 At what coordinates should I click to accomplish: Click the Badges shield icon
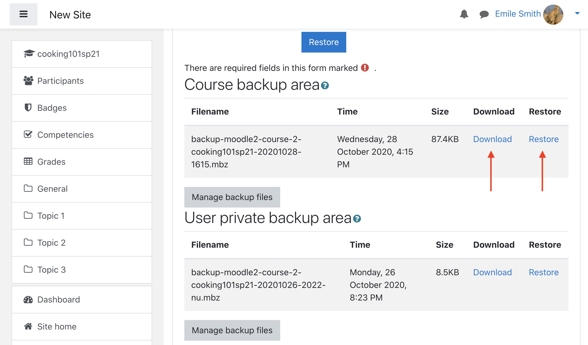click(28, 108)
